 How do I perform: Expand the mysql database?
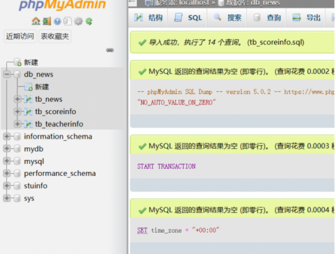7,161
